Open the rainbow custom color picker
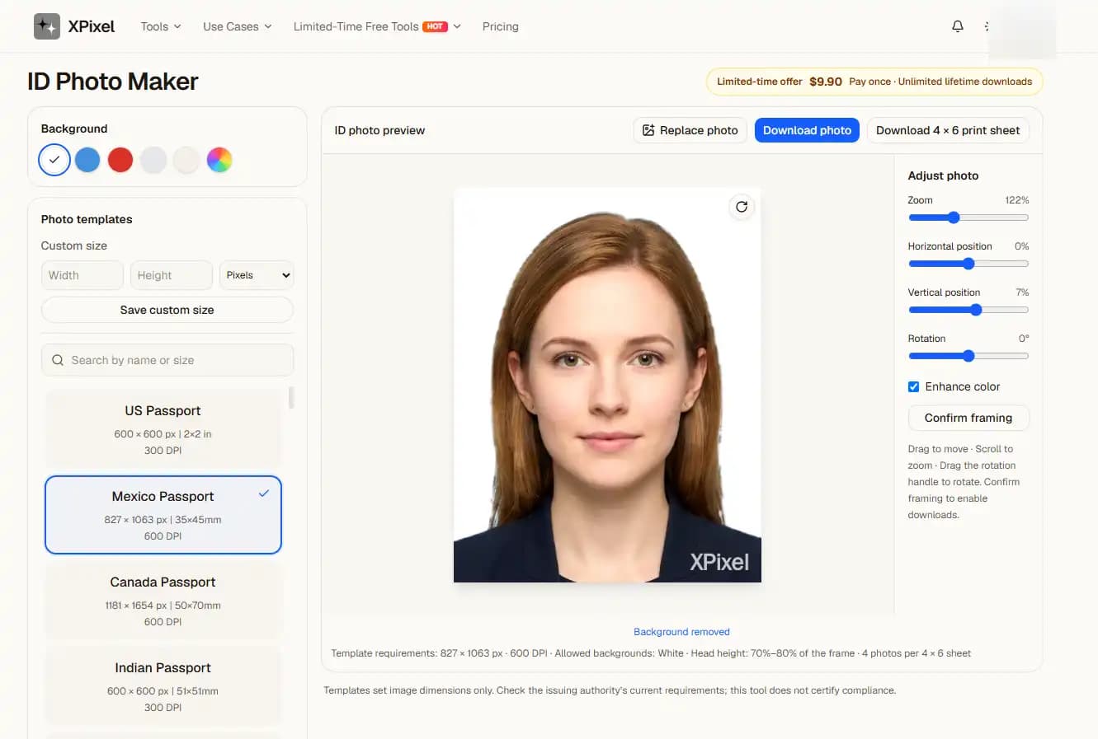Screen dimensions: 1098x739 (219, 160)
